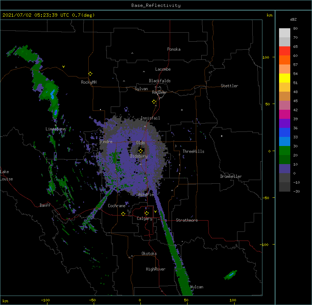Click the Okotoks town label
The image size is (312, 305).
149,254
